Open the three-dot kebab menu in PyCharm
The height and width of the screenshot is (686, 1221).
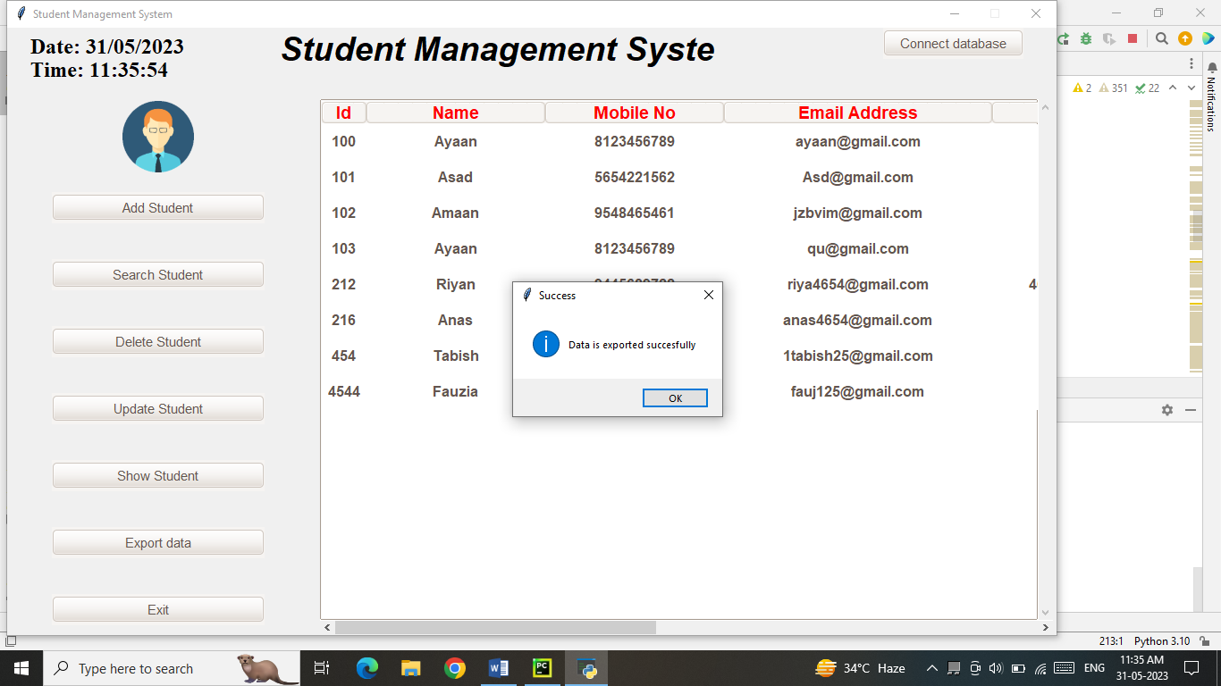click(x=1192, y=63)
